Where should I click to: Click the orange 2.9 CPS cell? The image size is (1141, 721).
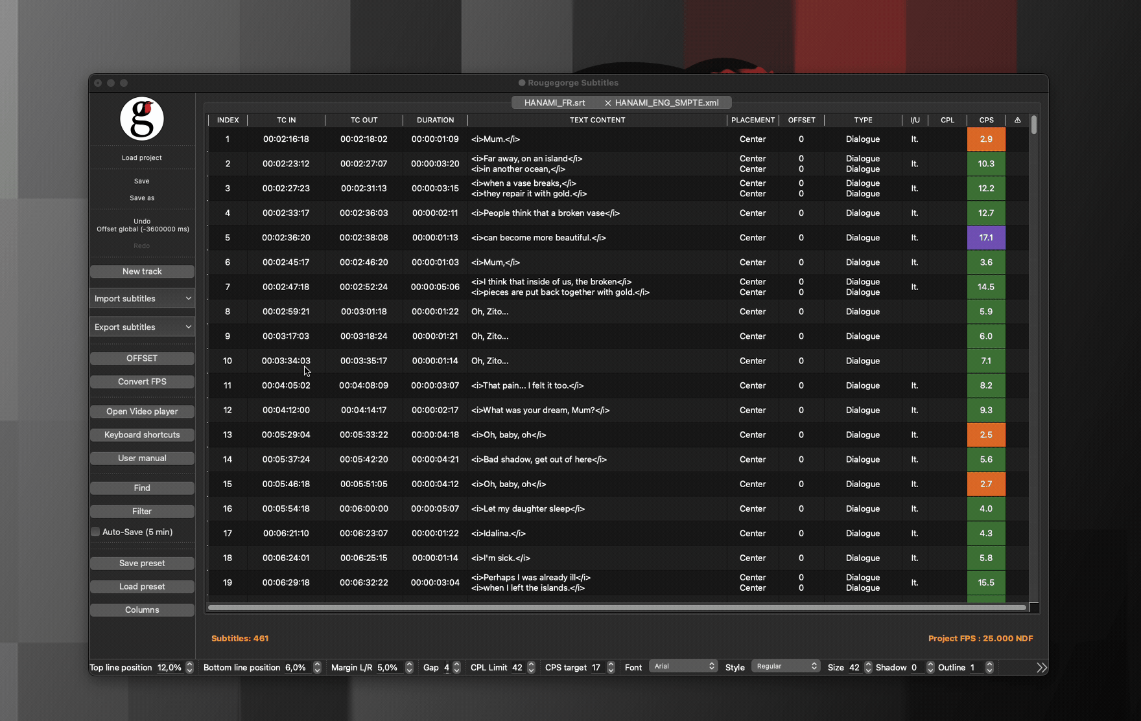pyautogui.click(x=986, y=139)
